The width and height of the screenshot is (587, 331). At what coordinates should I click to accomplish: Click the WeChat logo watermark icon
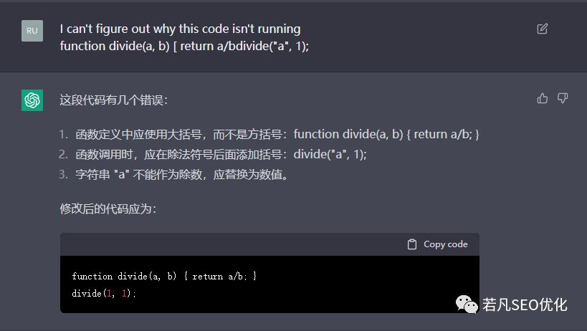(x=467, y=304)
